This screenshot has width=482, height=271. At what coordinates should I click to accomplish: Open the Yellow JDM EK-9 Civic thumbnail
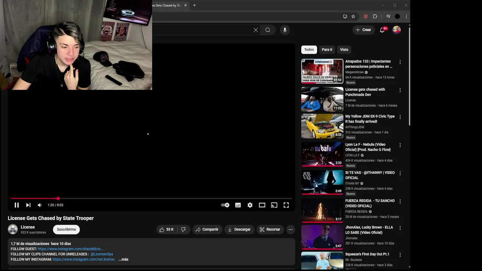[322, 126]
